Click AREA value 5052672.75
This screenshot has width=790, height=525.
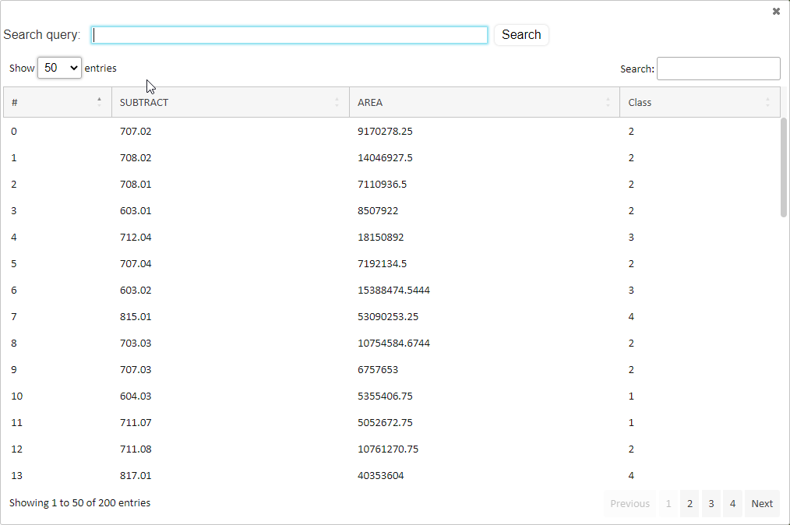385,422
